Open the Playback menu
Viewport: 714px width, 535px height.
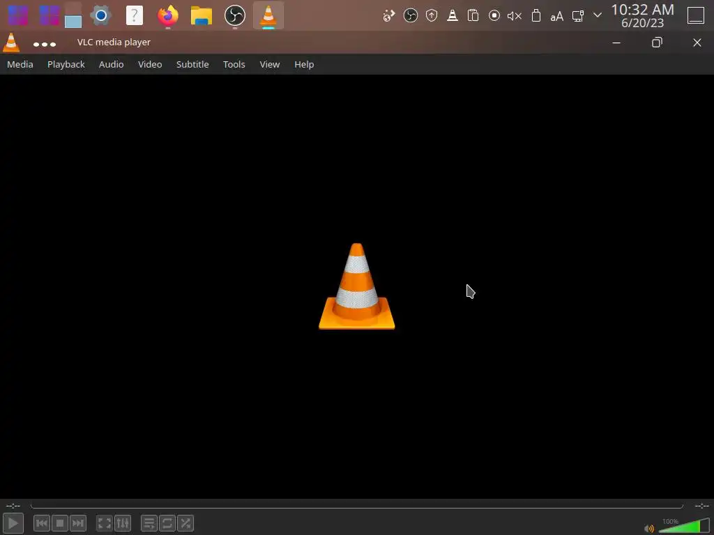pos(66,64)
